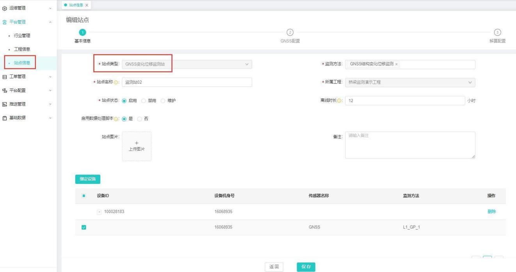Viewport: 516px width, 272px height.
Task: Open 工程信息 in sidebar
Action: 22,49
